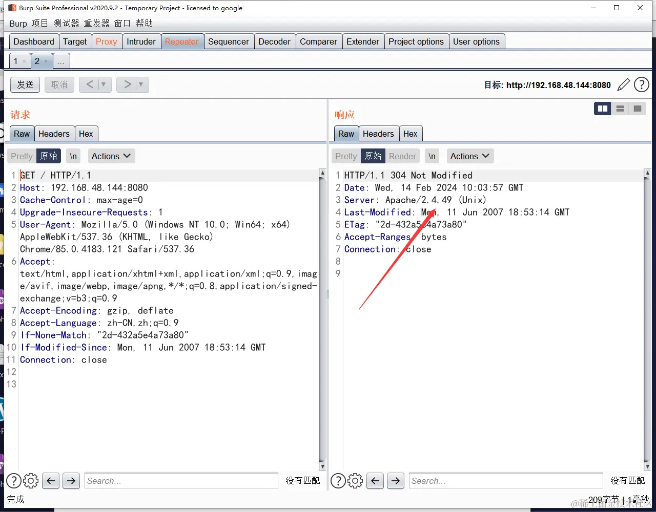Open response Hex tab

pyautogui.click(x=411, y=134)
